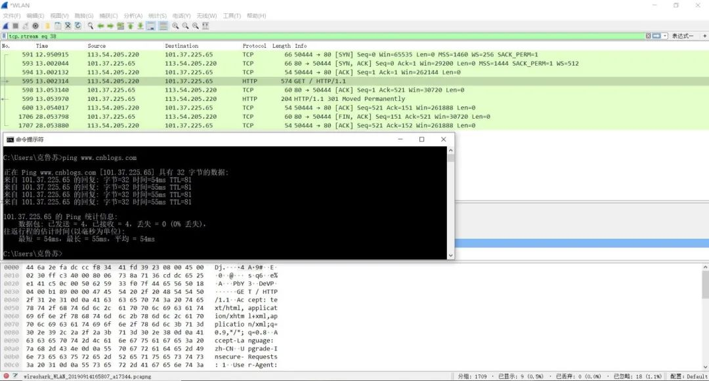
Task: Go back to previous packet arrow
Action: (x=100, y=26)
